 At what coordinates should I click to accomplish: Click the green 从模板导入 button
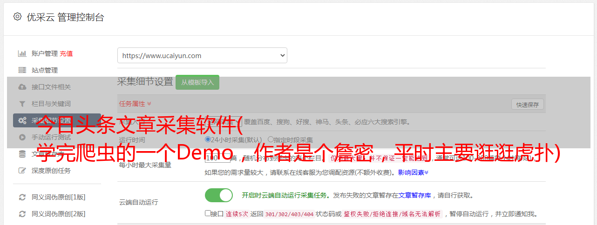(x=197, y=82)
